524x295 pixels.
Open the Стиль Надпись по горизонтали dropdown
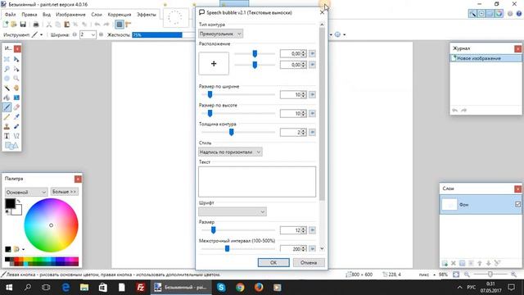(230, 152)
